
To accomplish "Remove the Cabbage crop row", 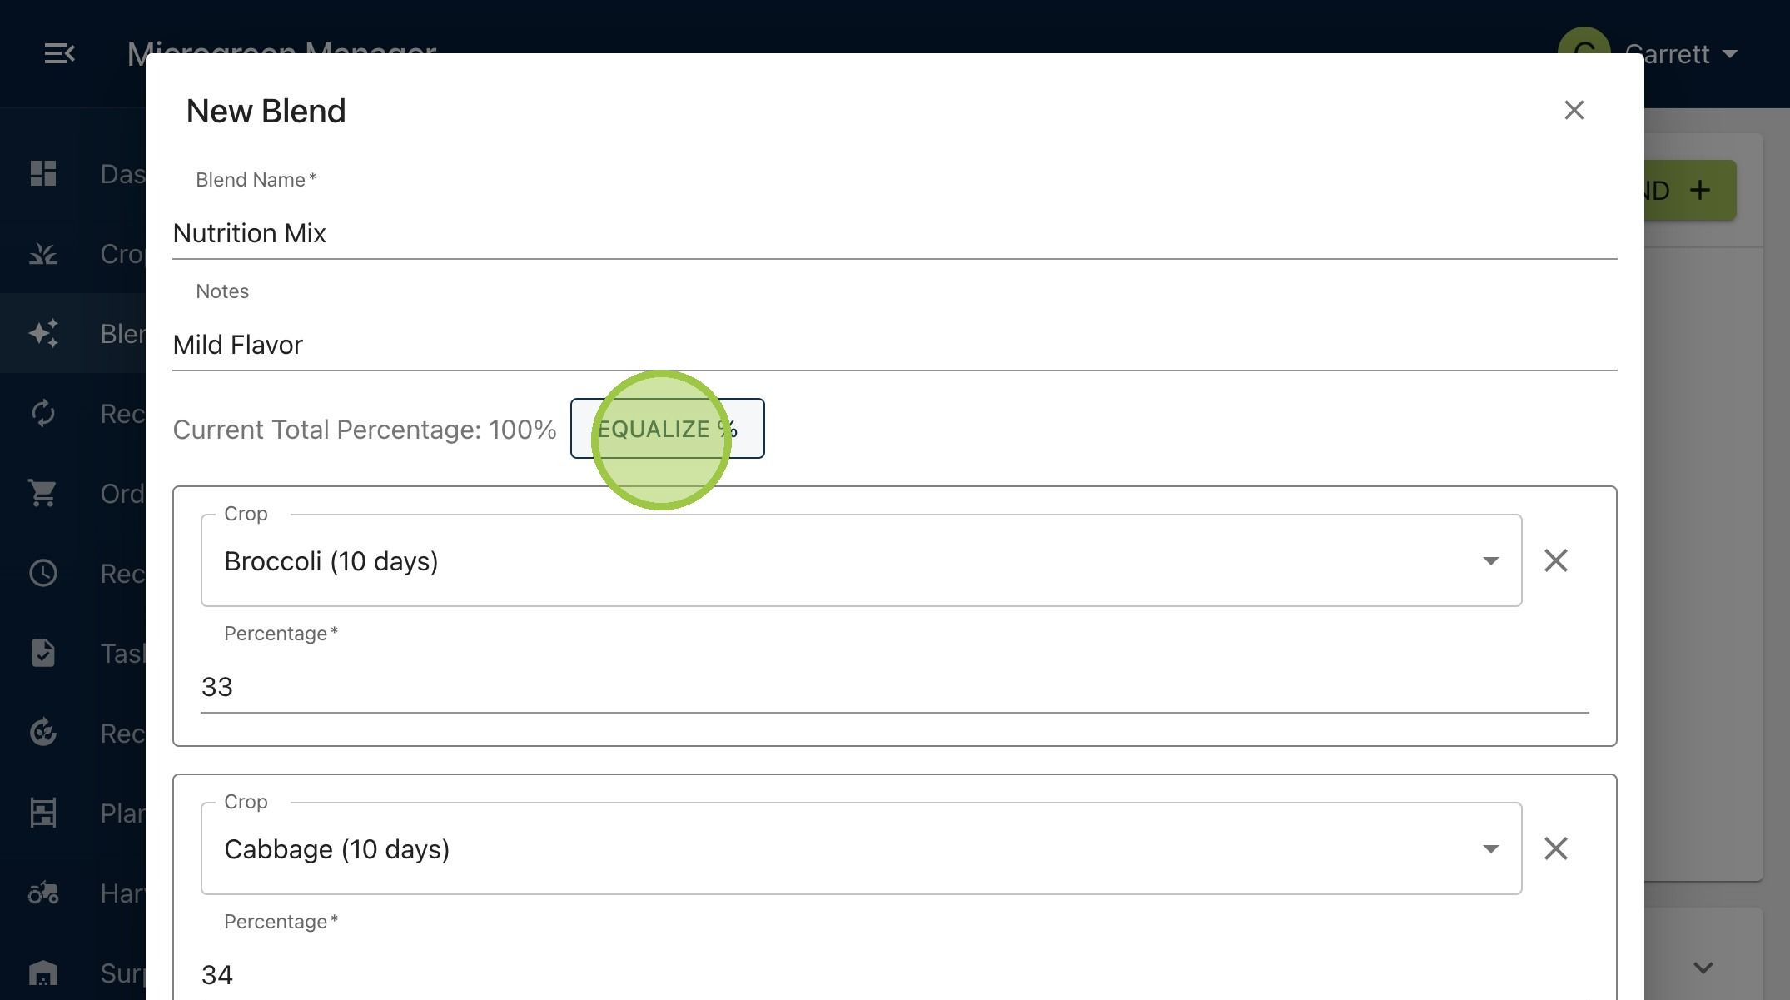I will point(1555,848).
